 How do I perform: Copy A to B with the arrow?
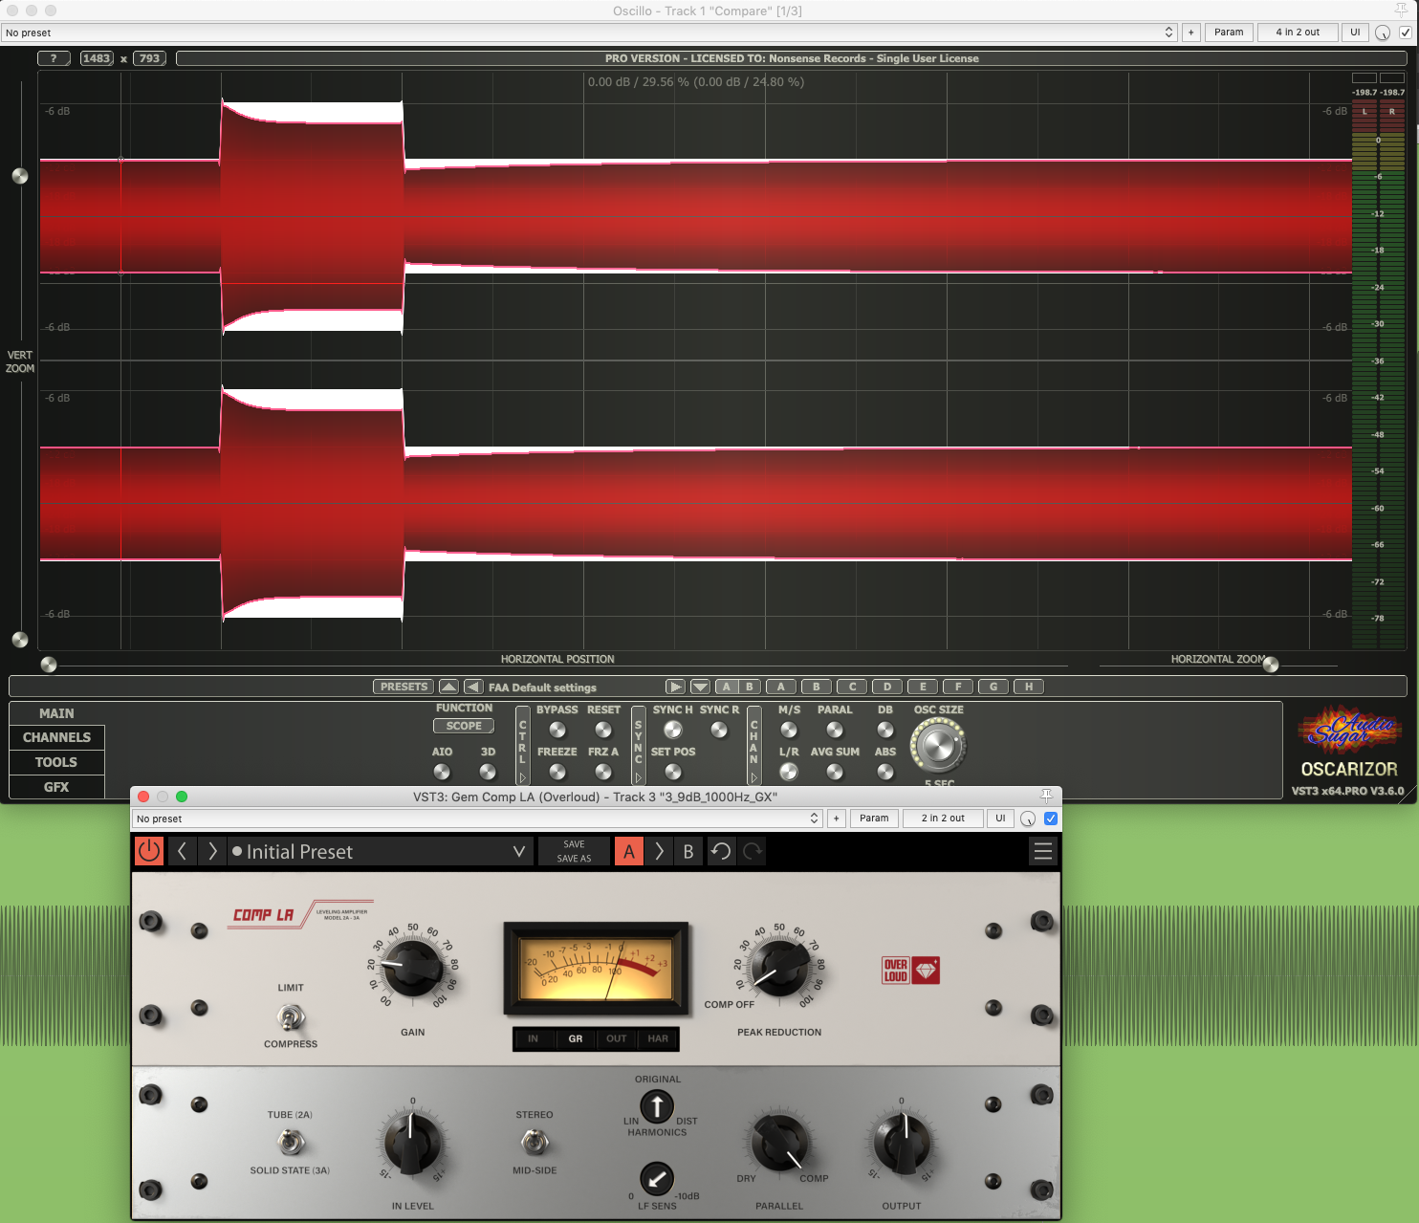[x=659, y=851]
